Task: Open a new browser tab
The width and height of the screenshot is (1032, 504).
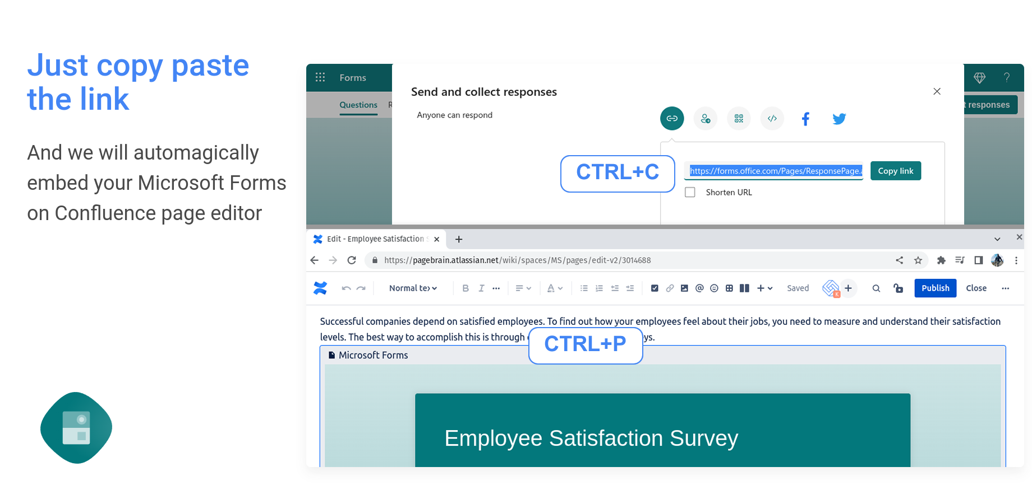Action: 459,239
